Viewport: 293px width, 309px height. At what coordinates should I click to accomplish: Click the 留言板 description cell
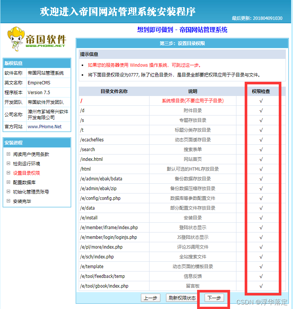click(x=193, y=286)
